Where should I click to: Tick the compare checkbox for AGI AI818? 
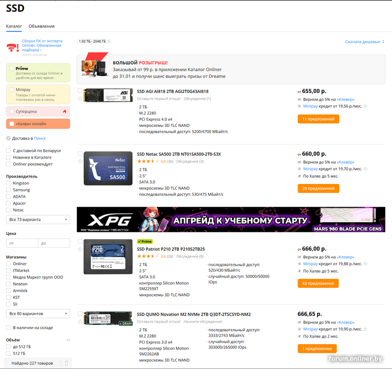80,91
